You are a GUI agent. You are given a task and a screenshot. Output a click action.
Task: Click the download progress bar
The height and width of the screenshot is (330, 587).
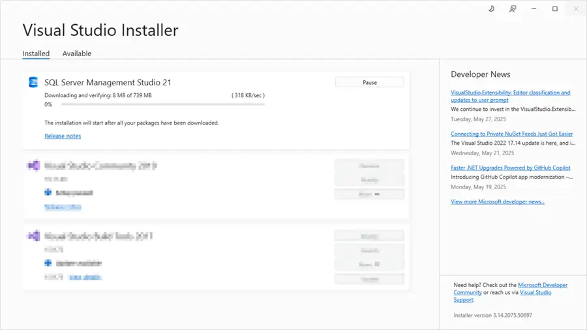[x=163, y=104]
